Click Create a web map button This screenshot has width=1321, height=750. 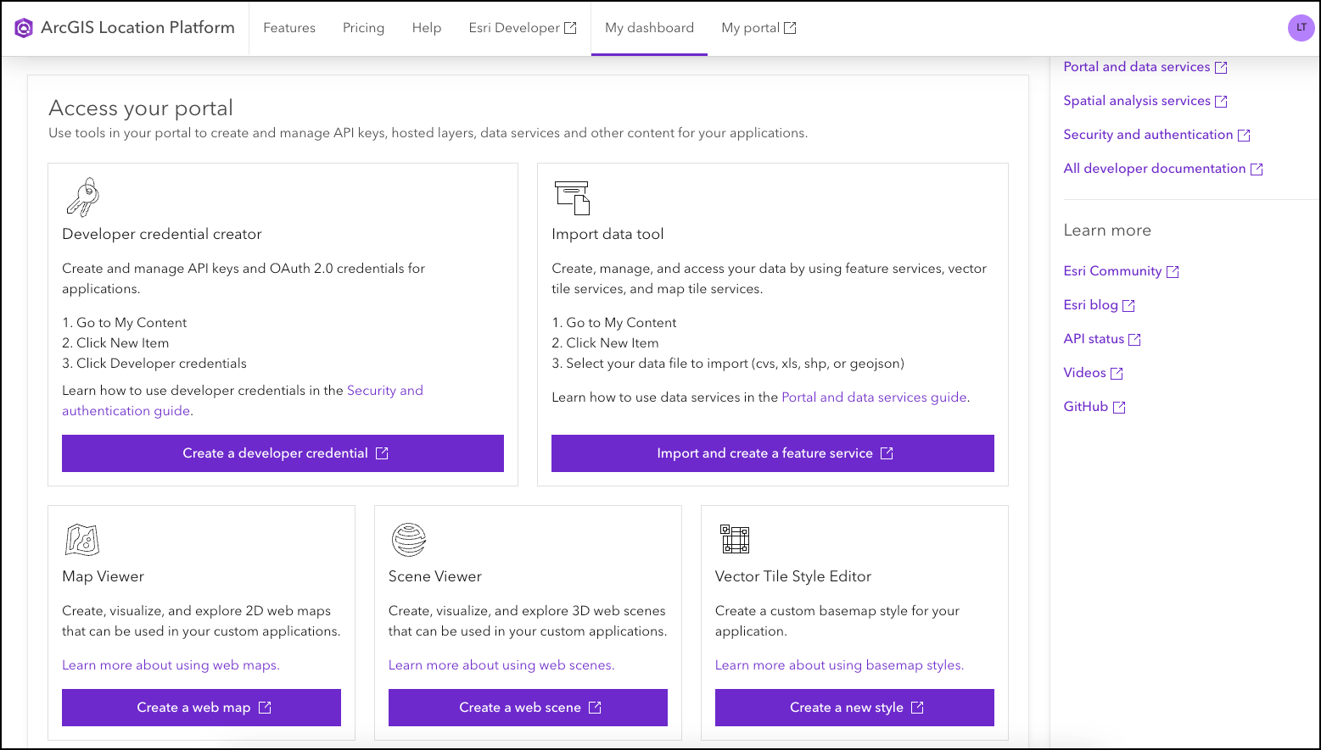point(200,707)
